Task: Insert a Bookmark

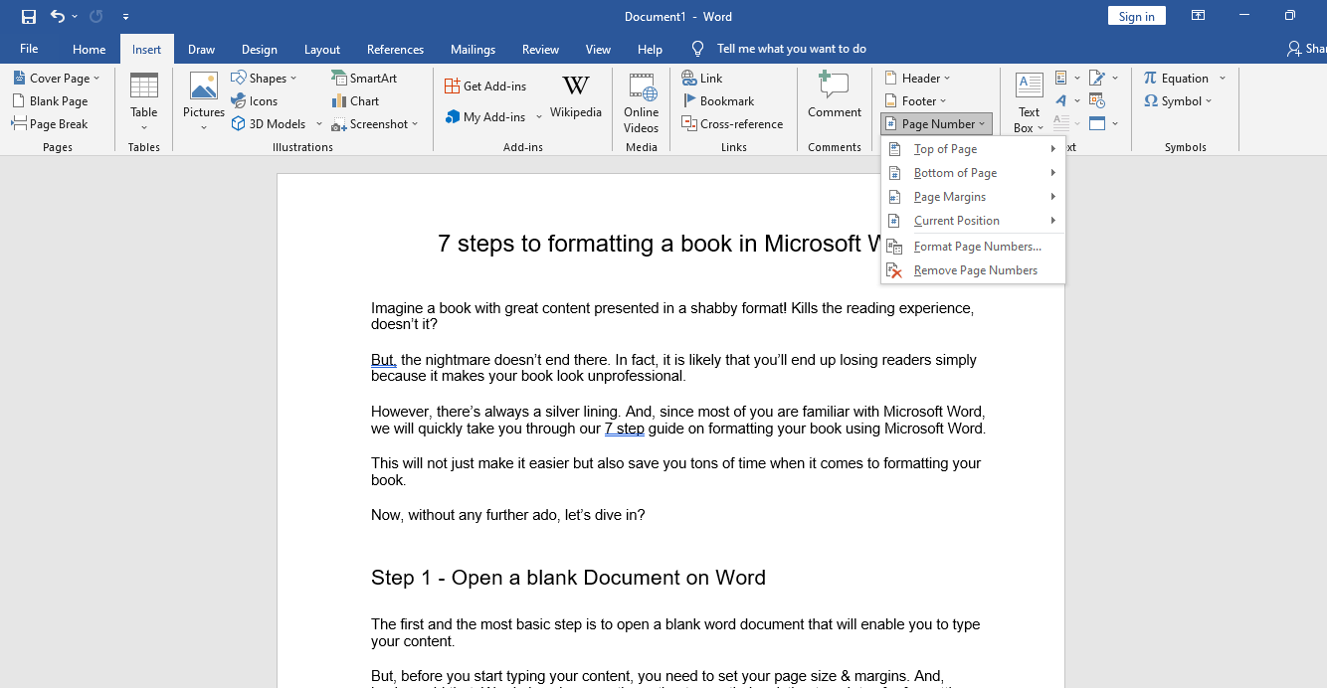Action: [x=717, y=101]
